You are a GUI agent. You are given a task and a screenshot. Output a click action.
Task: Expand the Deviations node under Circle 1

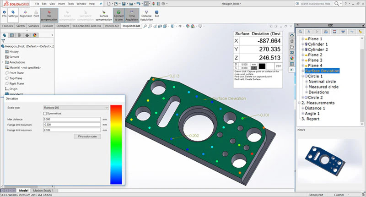[x=307, y=92]
